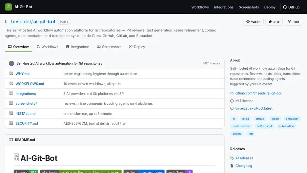Click the file icon next to WORKFLOWS.md
Screen dimensions: 307x173
(11, 83)
